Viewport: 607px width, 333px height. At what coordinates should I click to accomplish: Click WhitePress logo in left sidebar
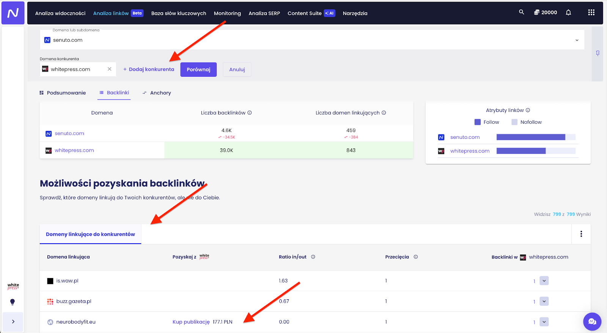point(13,286)
